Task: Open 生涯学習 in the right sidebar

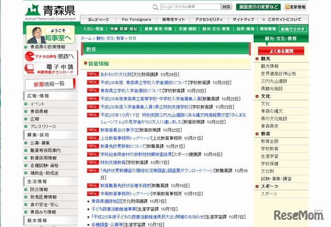Action: (x=269, y=156)
